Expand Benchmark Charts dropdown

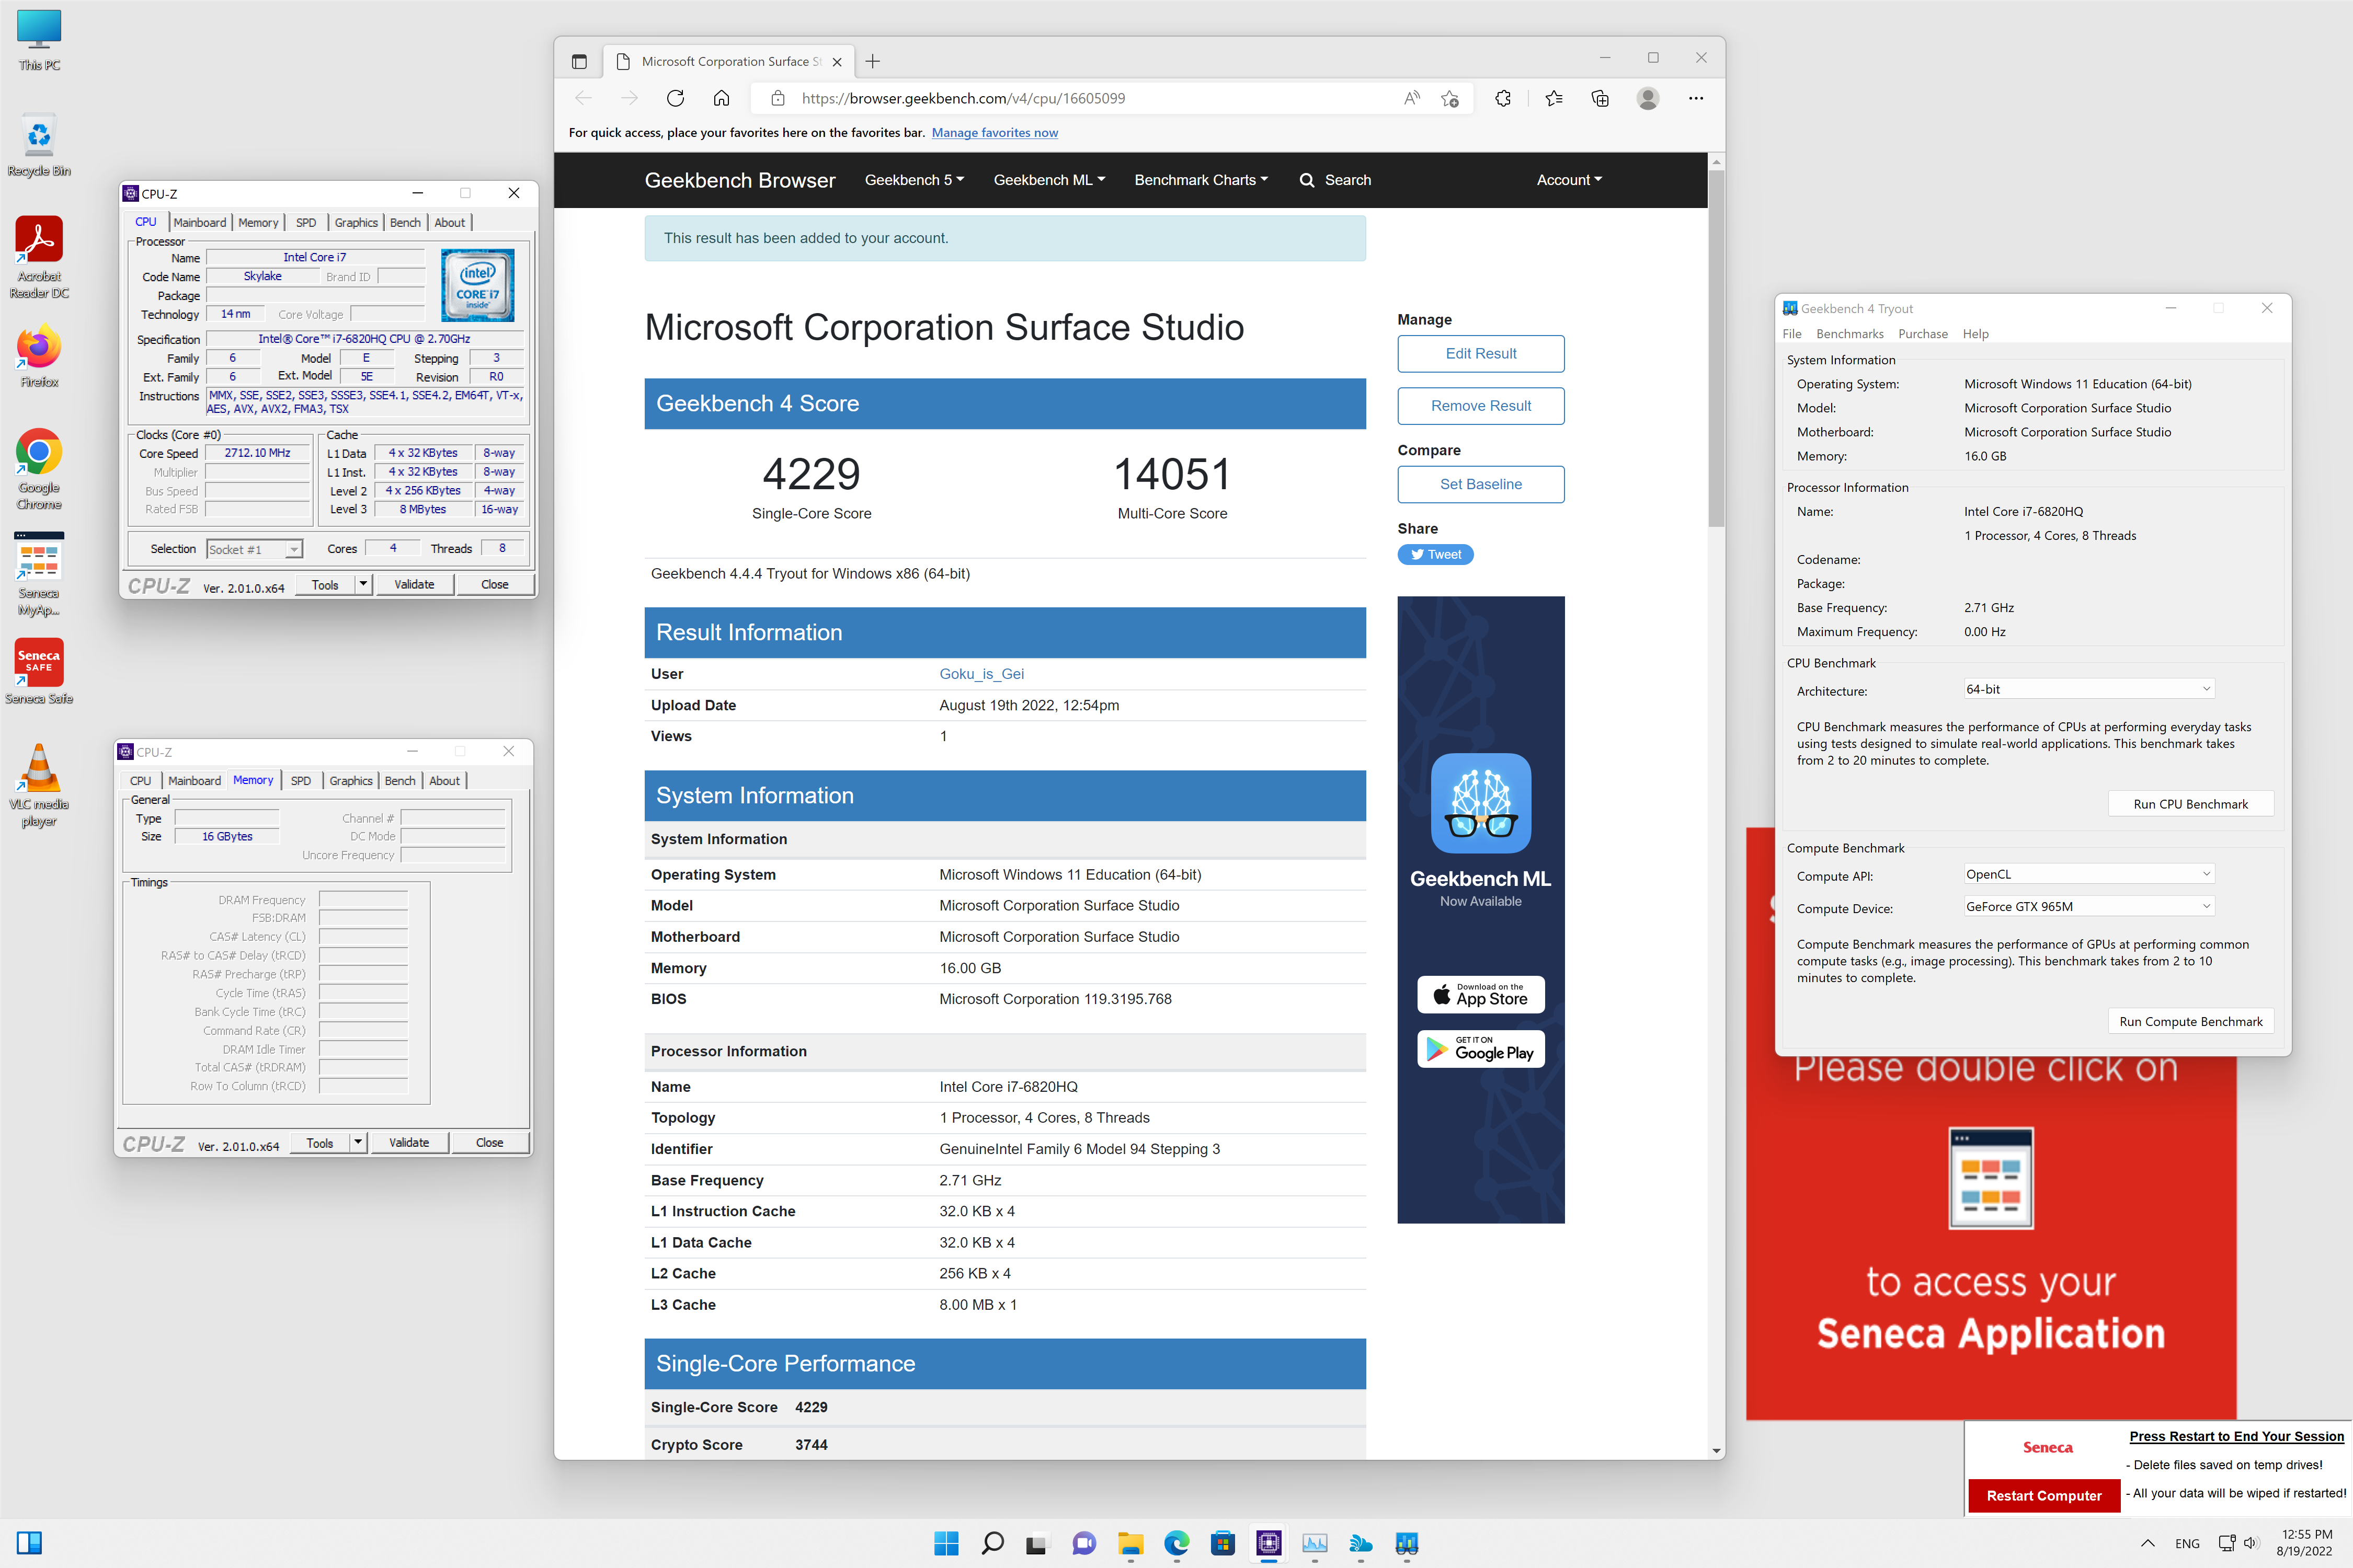1202,180
